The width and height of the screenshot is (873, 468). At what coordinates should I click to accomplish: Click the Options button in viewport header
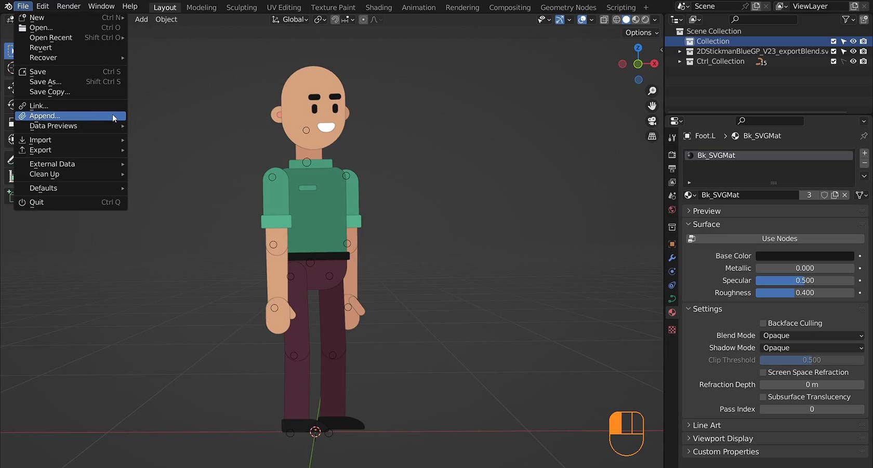[642, 32]
